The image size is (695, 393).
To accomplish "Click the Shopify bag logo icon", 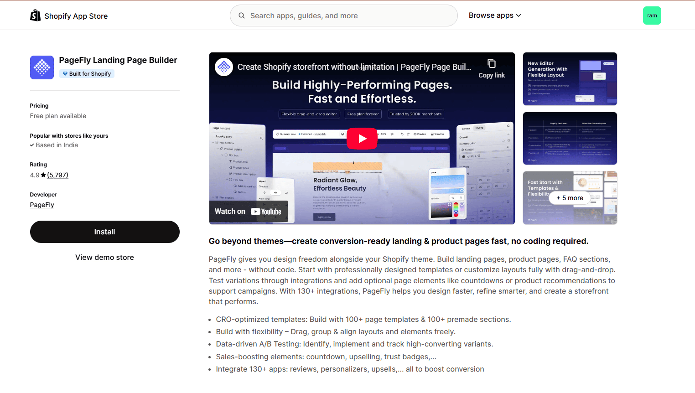I will click(35, 16).
